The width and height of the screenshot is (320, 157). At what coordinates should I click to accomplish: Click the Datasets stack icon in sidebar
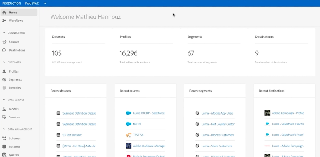(4, 147)
